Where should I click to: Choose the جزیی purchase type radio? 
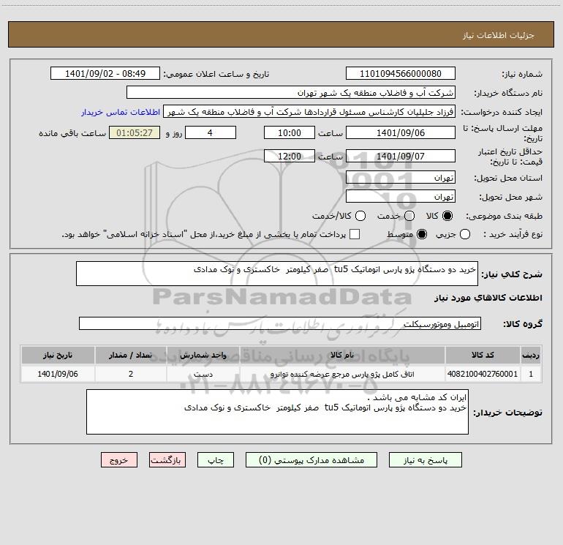pos(464,234)
